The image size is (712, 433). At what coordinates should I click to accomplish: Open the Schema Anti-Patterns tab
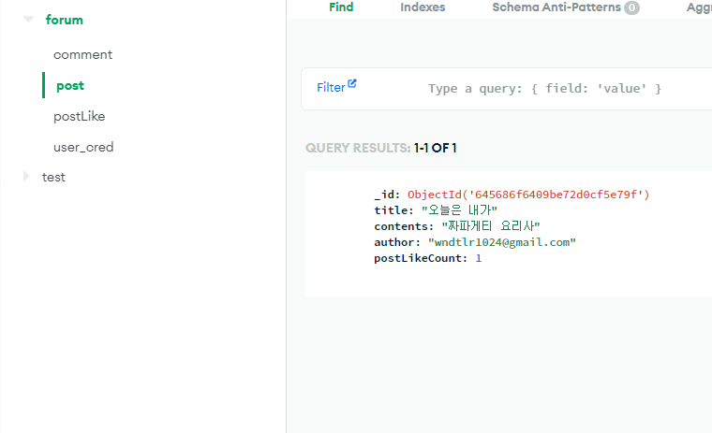pos(556,7)
